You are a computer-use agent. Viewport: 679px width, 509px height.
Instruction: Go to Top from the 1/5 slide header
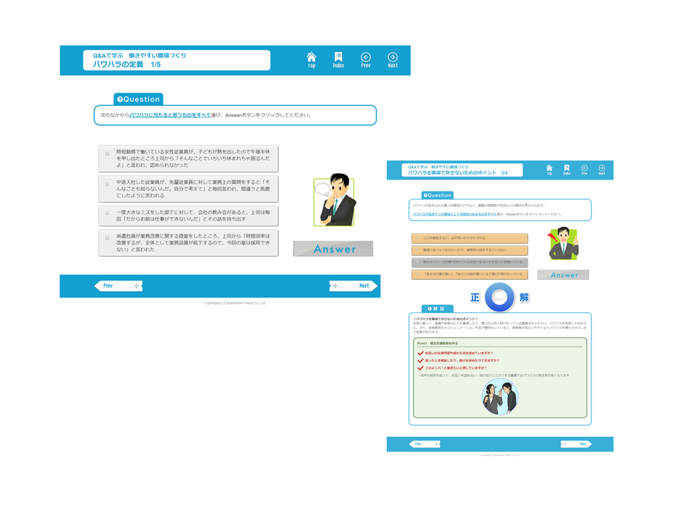click(311, 60)
